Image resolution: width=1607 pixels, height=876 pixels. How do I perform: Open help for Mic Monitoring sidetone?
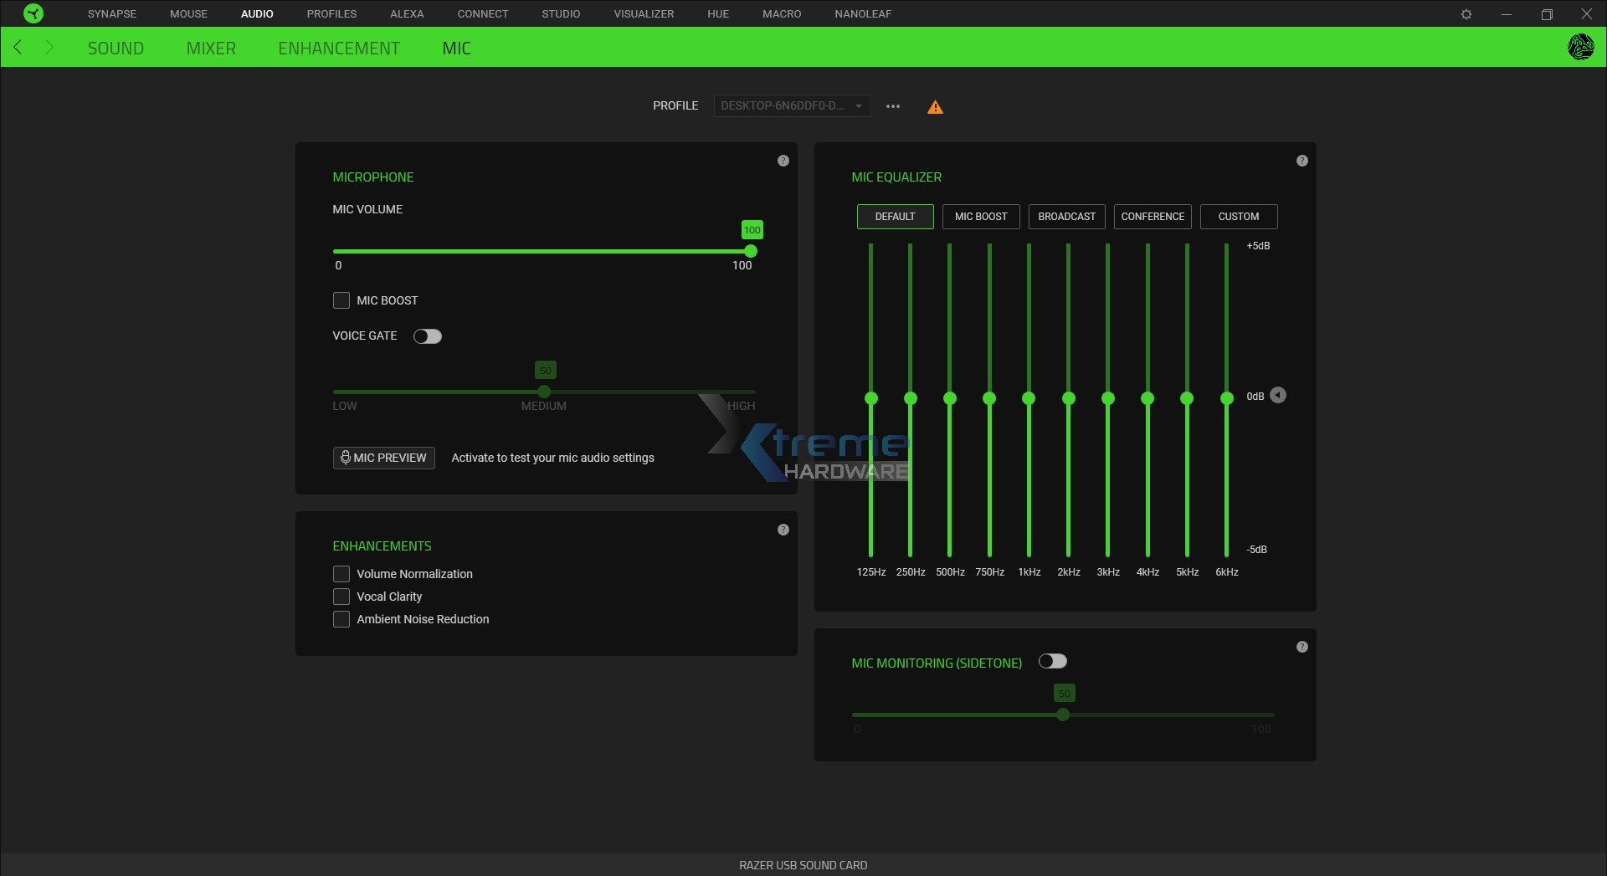[1302, 647]
